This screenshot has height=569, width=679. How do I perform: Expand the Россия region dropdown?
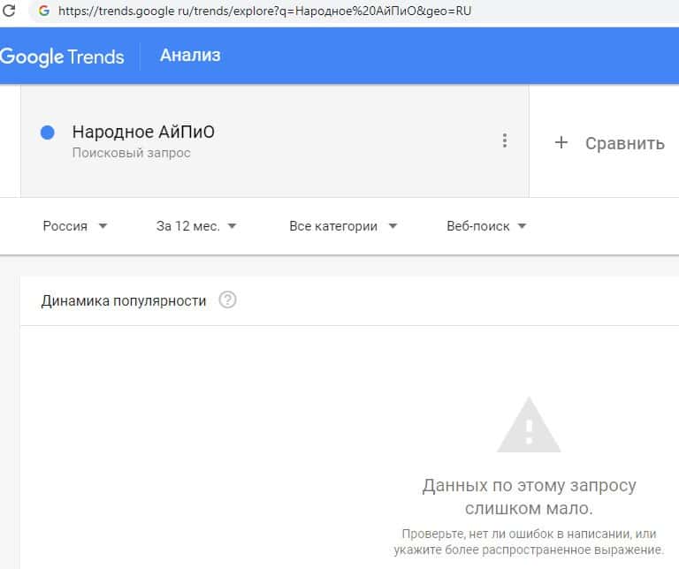click(75, 226)
